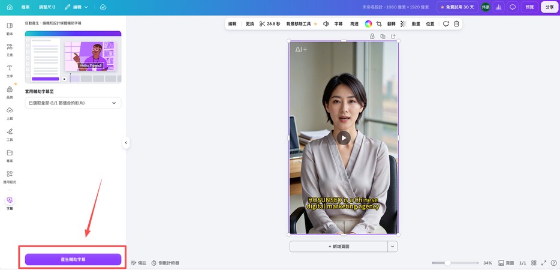Open the 頁面 (Pages) view button
This screenshot has height=270, width=560.
coord(506,263)
